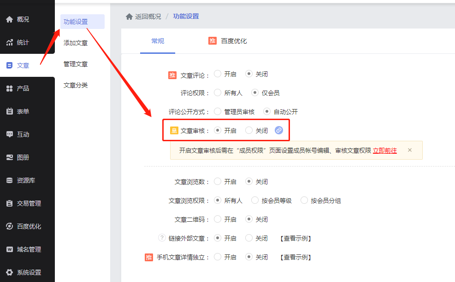
Task: Open 文章分类 in the submenu
Action: [x=76, y=85]
